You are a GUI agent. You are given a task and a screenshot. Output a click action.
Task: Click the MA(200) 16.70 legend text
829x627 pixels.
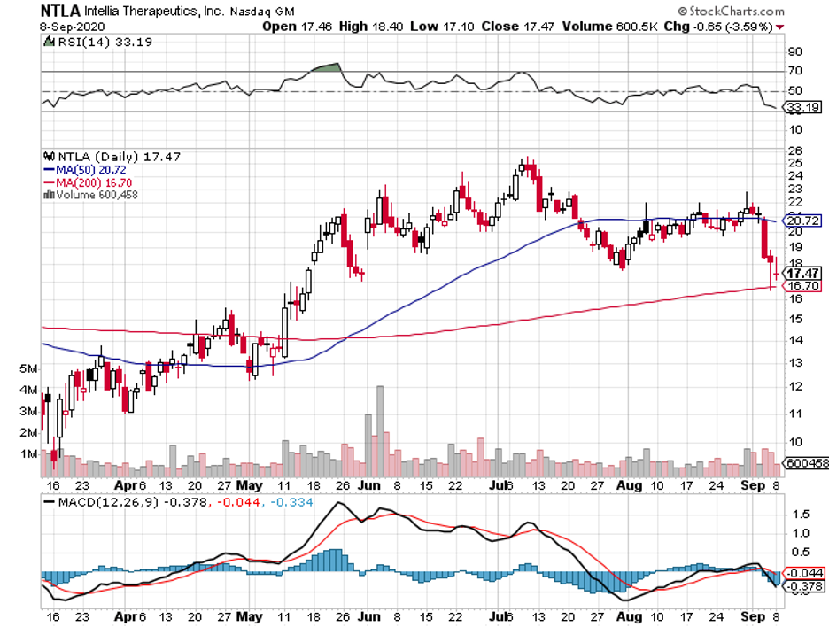pos(94,182)
